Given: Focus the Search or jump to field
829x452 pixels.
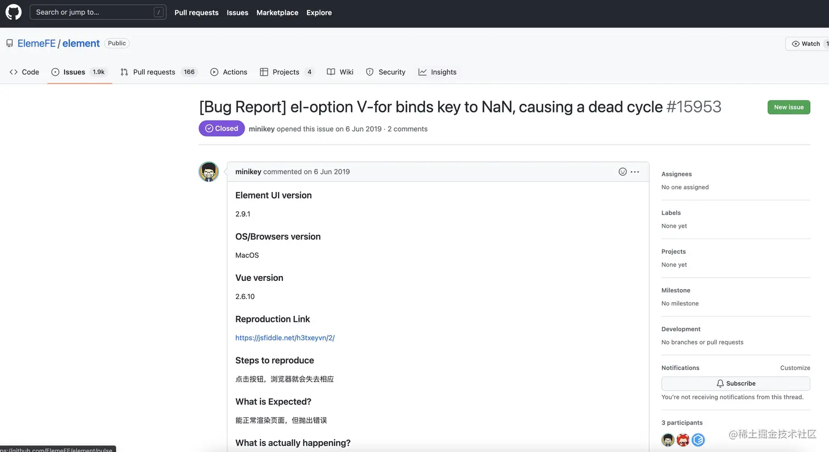Looking at the screenshot, I should coord(98,12).
